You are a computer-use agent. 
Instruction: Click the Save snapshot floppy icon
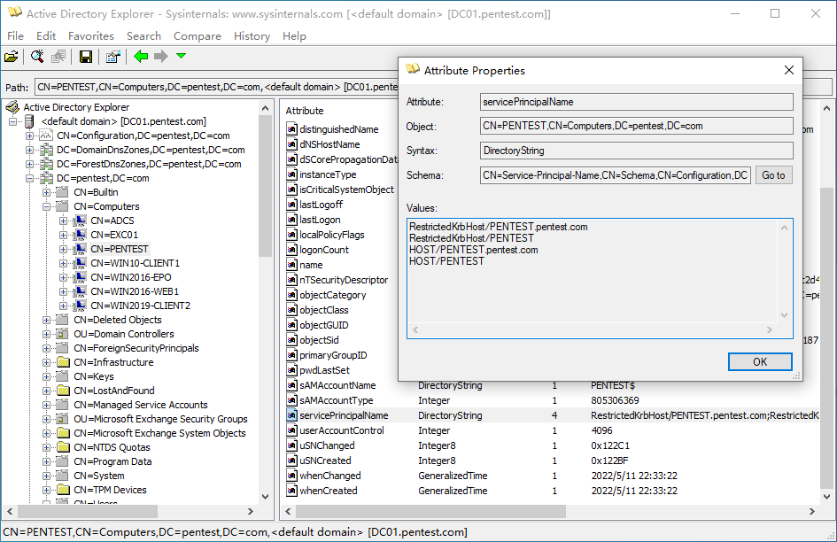pos(85,57)
